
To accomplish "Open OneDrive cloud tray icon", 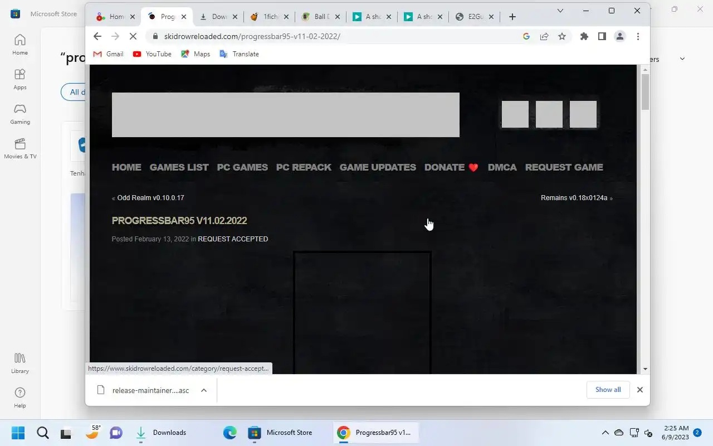I will coord(619,433).
